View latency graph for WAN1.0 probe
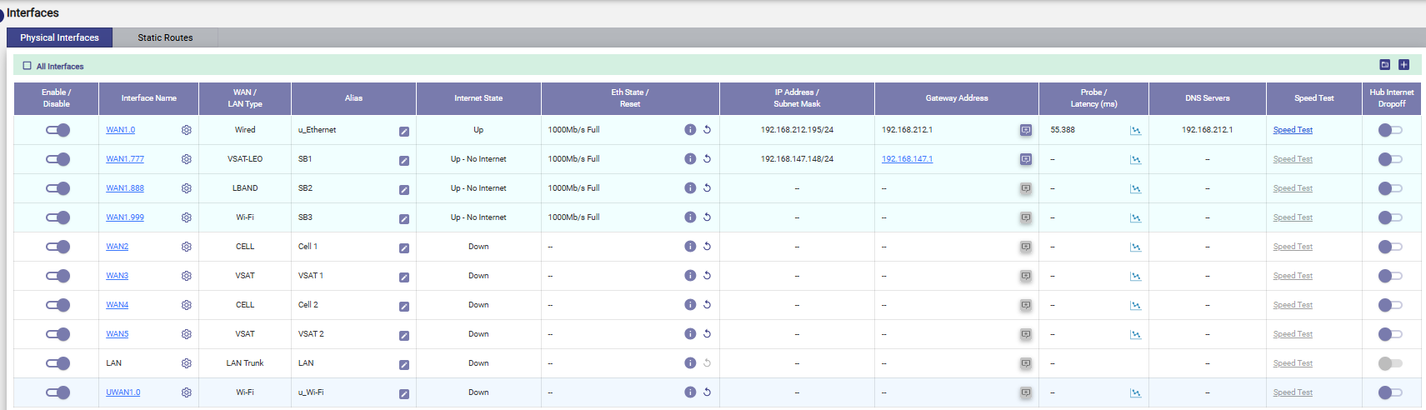This screenshot has height=410, width=1426. point(1135,130)
